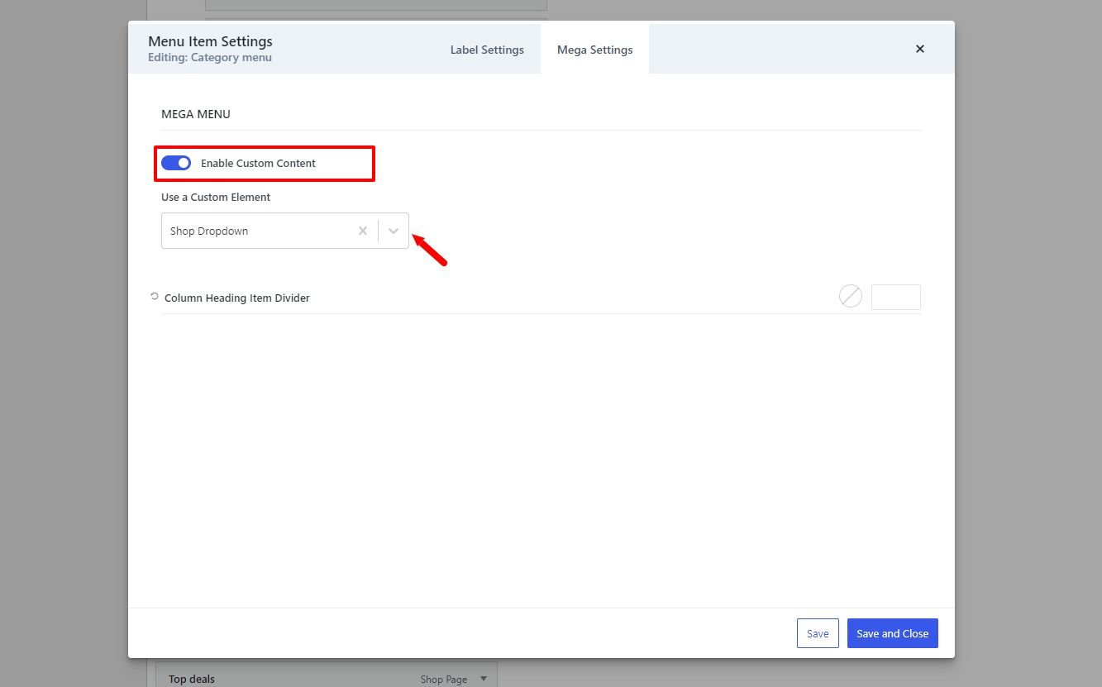1102x687 pixels.
Task: Expand the custom element chevron arrow
Action: tap(394, 231)
